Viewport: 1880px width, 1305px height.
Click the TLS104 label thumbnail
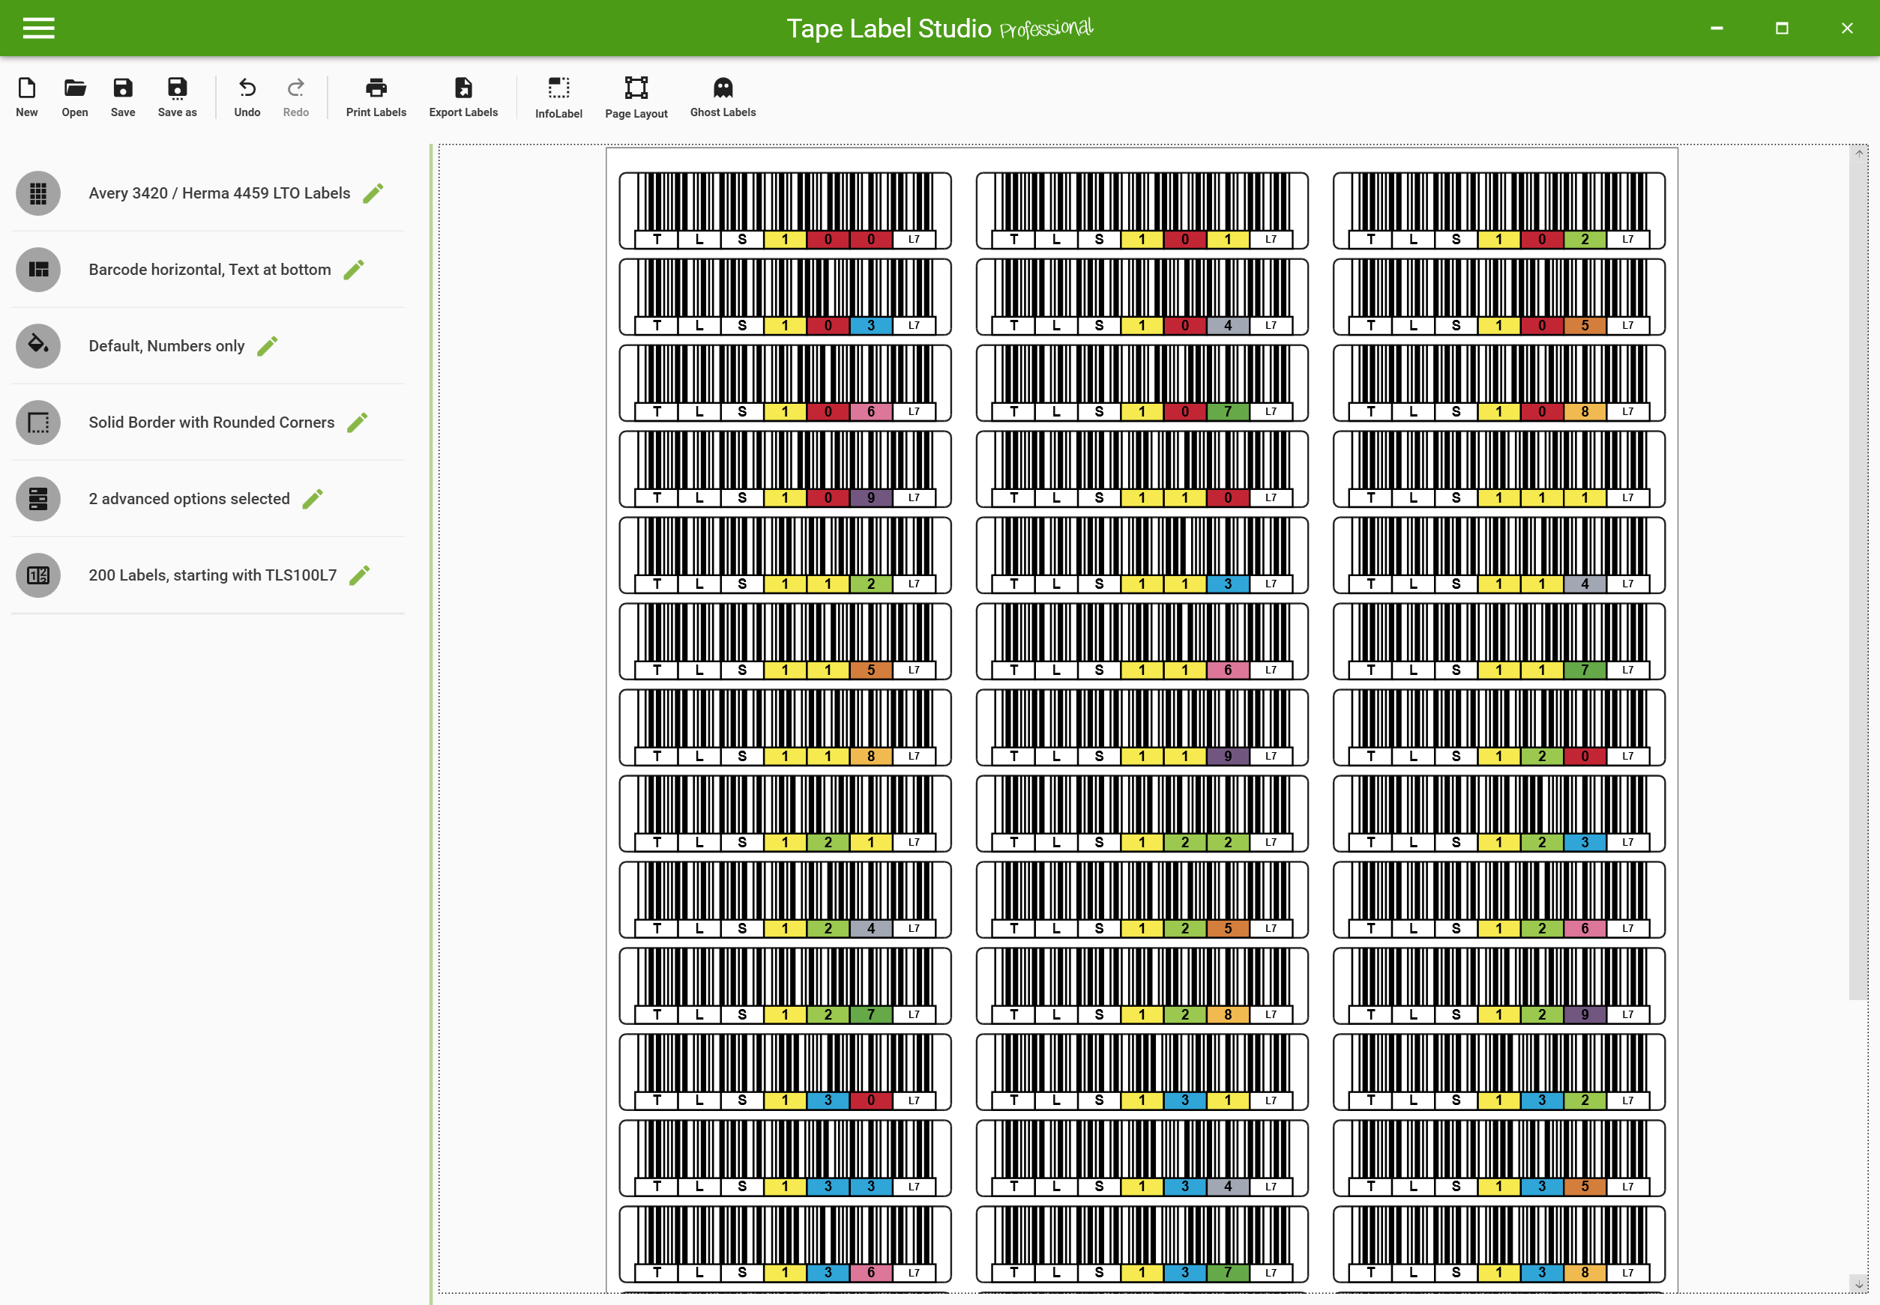[1142, 297]
